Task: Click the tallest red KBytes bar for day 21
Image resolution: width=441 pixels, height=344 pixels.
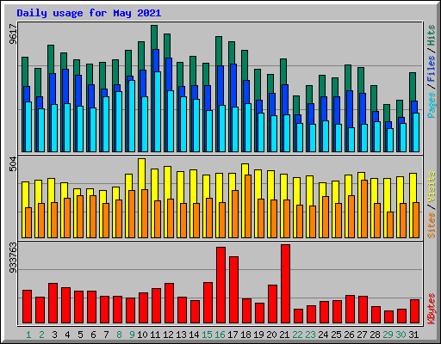Action: pyautogui.click(x=285, y=284)
